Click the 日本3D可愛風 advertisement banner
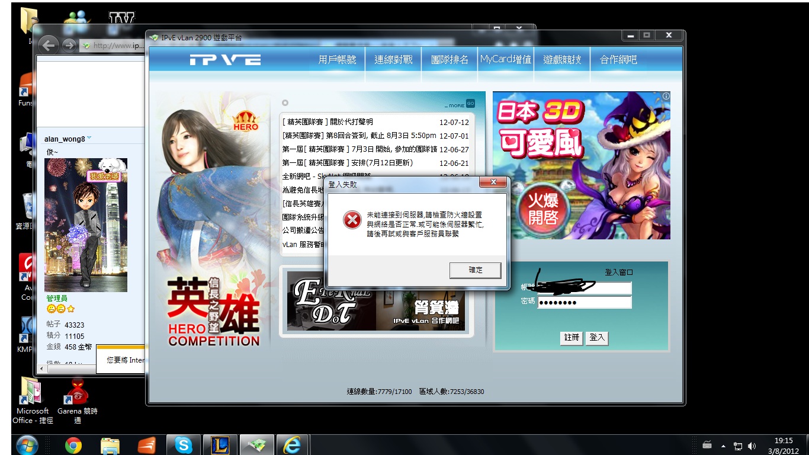The image size is (809, 455). click(x=582, y=165)
